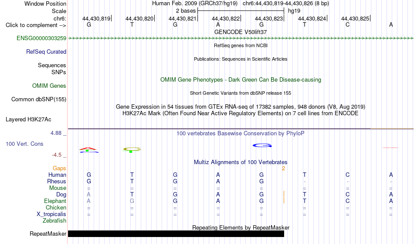The image size is (414, 244).
Task: Click the green gene arrow line
Action: pos(241,38)
